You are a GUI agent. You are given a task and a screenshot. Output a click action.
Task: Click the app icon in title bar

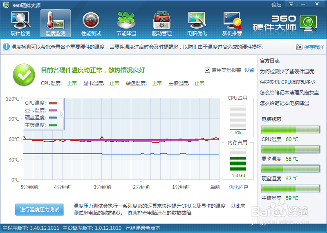pos(6,5)
